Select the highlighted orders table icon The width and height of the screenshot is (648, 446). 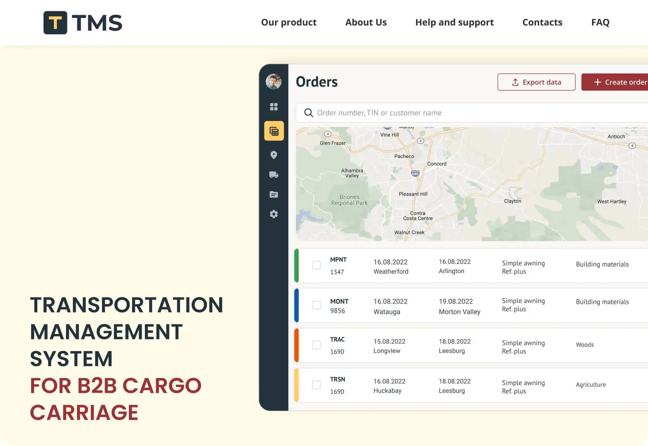[x=274, y=131]
